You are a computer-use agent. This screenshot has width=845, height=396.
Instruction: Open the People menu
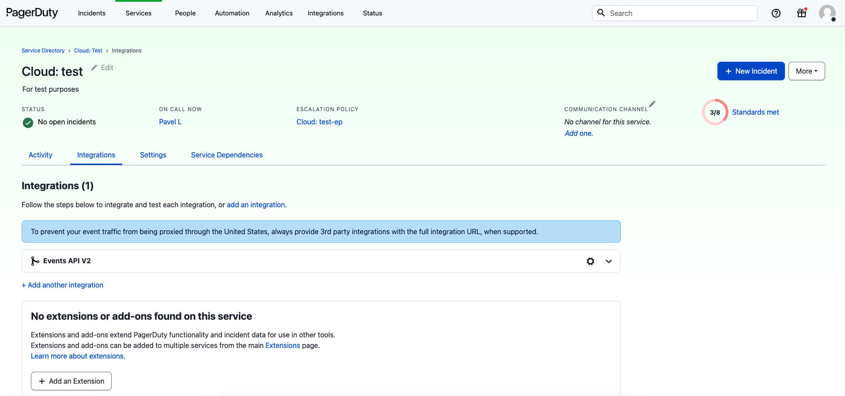tap(185, 13)
